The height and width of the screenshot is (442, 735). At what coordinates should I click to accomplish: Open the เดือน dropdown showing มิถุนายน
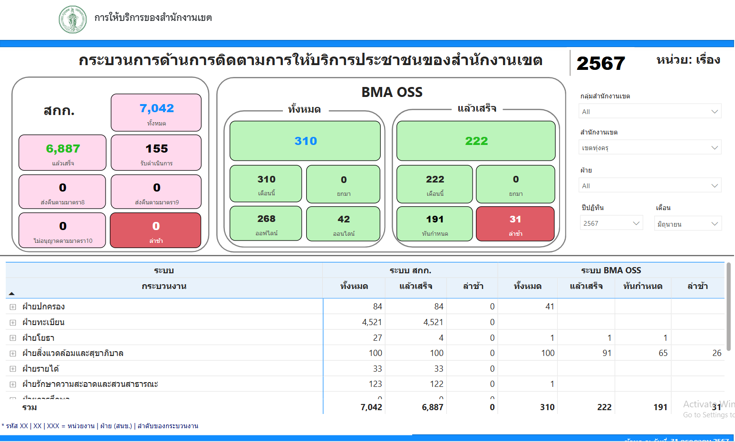687,224
